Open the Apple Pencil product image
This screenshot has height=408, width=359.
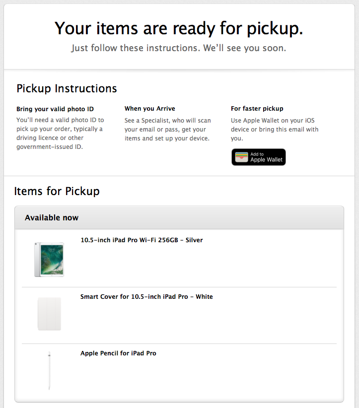pos(49,370)
